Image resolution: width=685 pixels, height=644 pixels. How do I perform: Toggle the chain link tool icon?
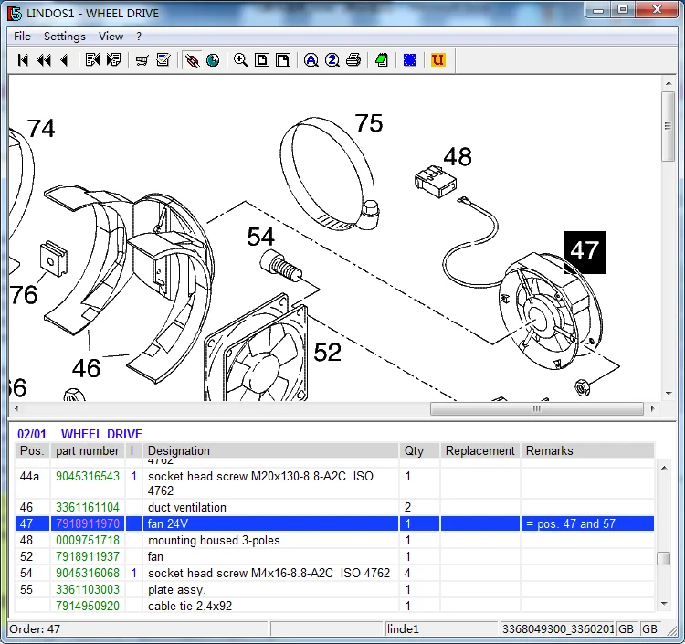[192, 60]
